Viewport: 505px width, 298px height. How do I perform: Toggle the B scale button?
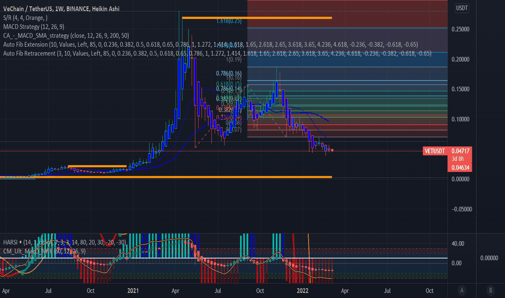[x=490, y=290]
